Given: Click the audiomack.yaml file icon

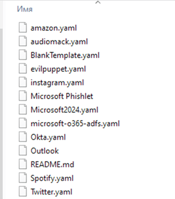Looking at the screenshot, I should coord(23,41).
